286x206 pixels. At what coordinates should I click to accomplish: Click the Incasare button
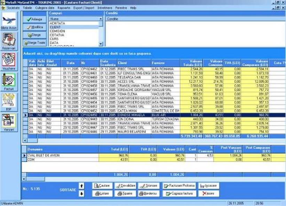[x=209, y=186]
